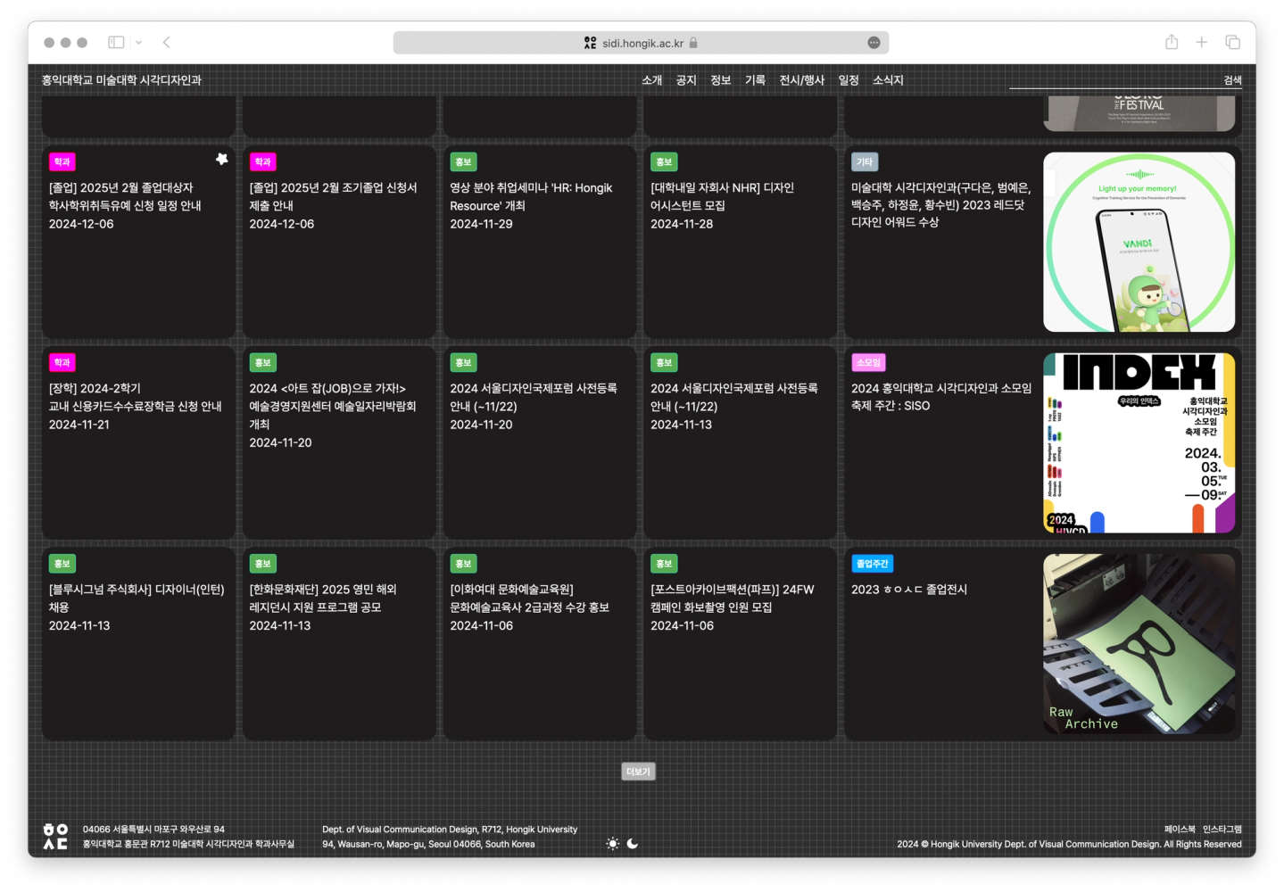The image size is (1284, 892).
Task: Click 학과 tag on 조기졸업 card
Action: (263, 162)
